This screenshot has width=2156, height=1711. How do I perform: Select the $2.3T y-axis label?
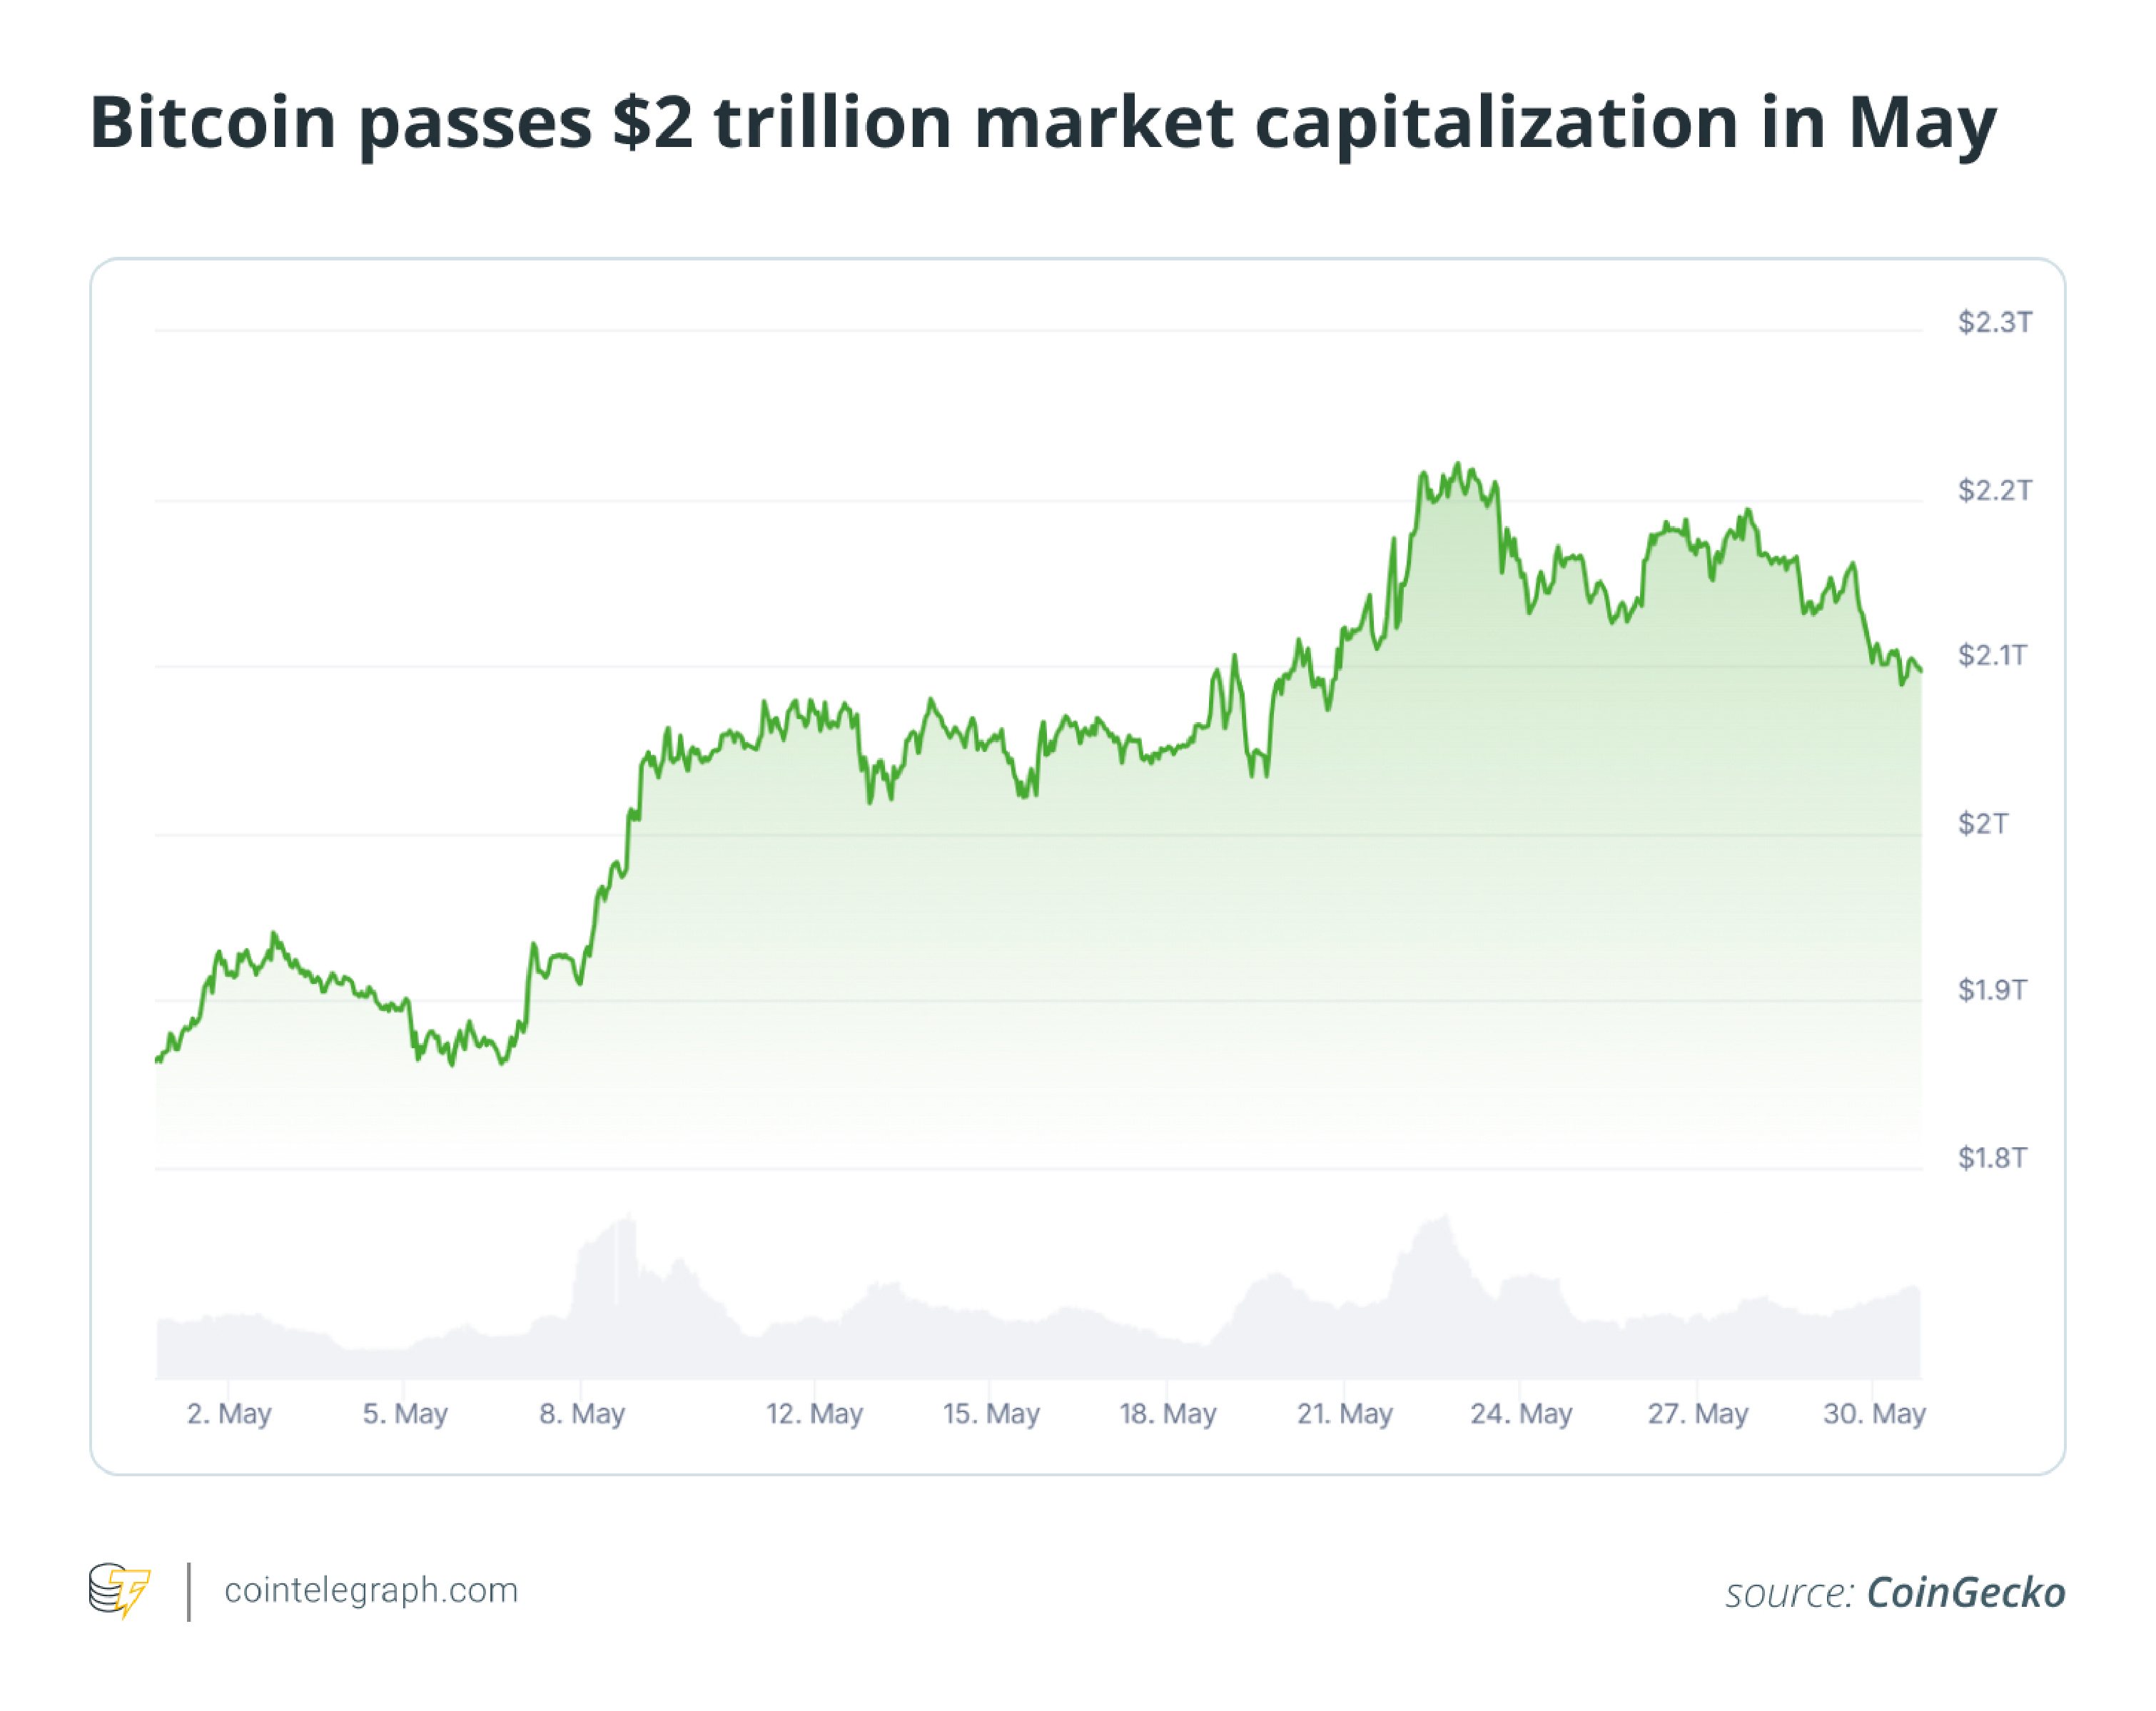coord(1994,322)
